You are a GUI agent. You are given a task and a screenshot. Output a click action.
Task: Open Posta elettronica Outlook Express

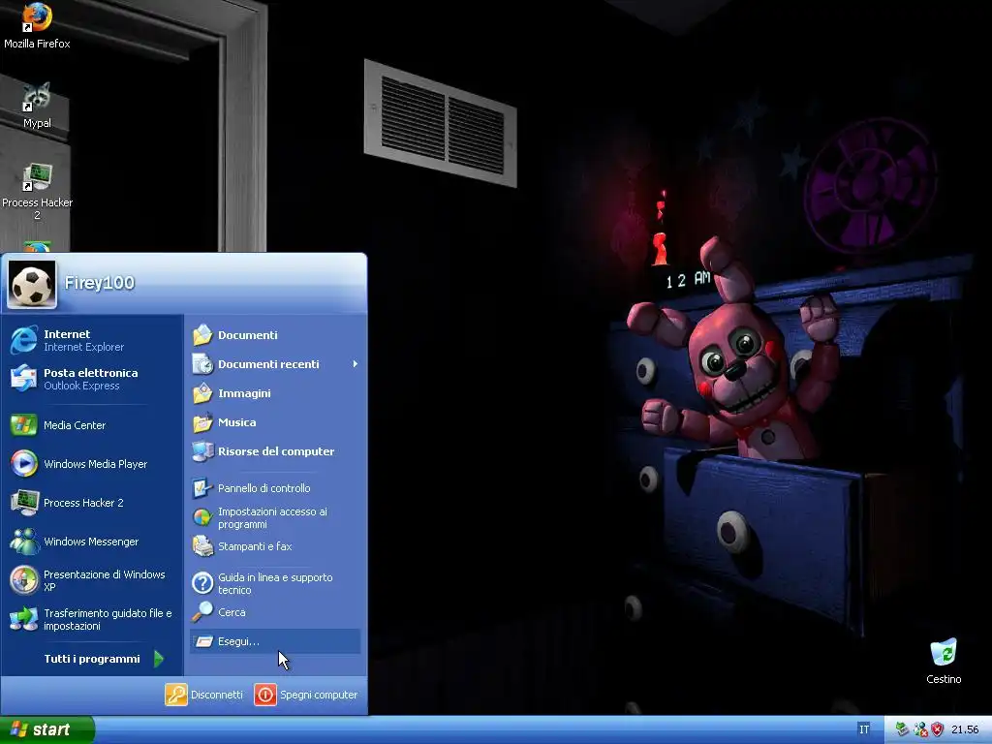click(x=92, y=379)
